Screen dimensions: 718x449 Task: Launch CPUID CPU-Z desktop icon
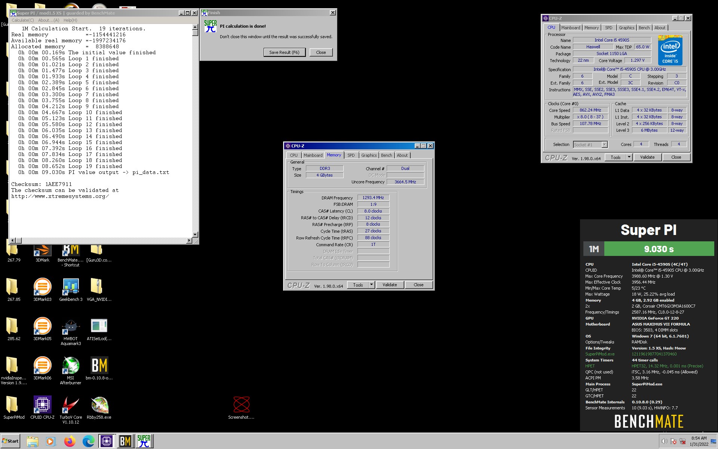pyautogui.click(x=42, y=407)
